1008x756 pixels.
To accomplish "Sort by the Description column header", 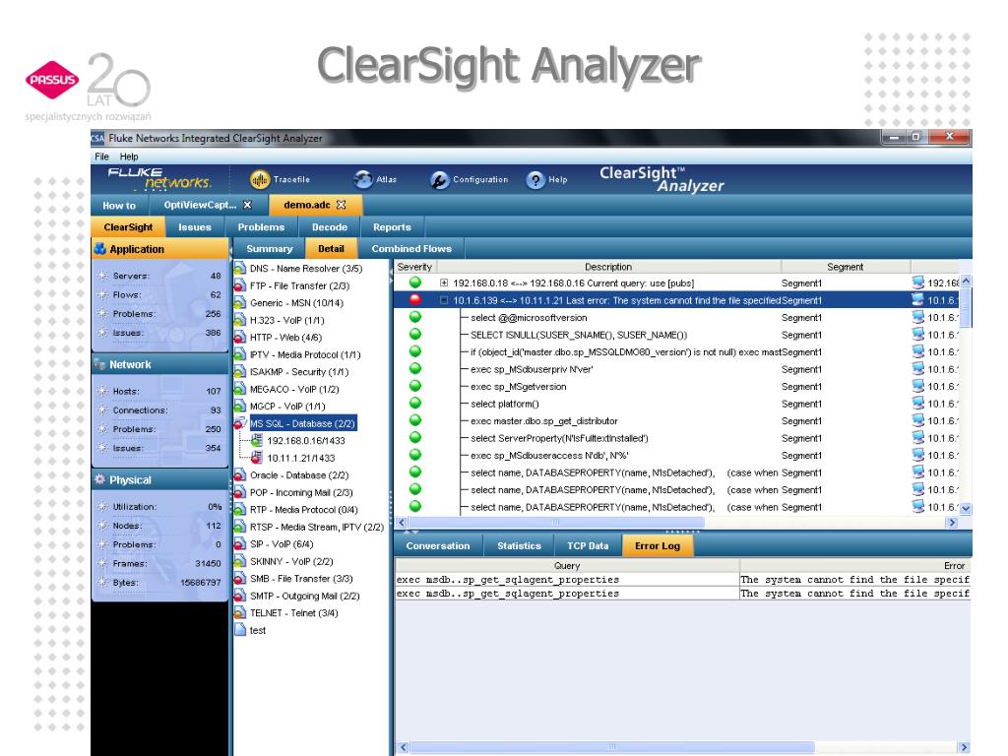I will [608, 267].
